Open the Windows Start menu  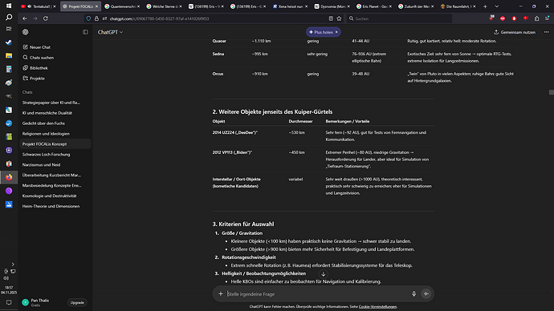coord(9,6)
